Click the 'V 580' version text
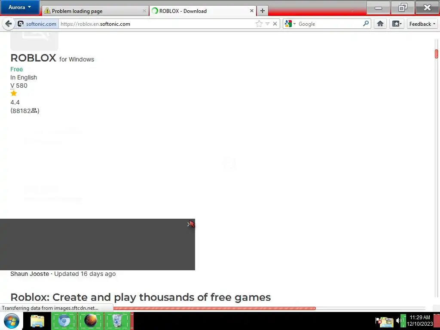 click(19, 86)
